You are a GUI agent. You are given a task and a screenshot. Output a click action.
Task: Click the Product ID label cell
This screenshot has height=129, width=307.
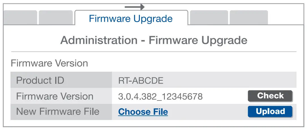click(40, 80)
